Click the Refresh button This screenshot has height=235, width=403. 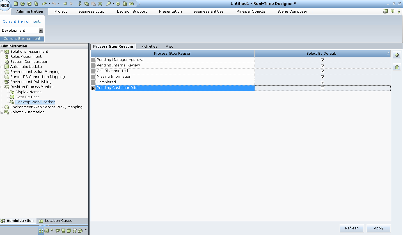point(352,228)
